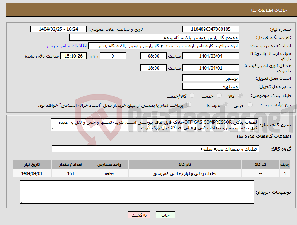
Task: Click the تاریخ نیاز column header
Action: [x=32, y=164]
